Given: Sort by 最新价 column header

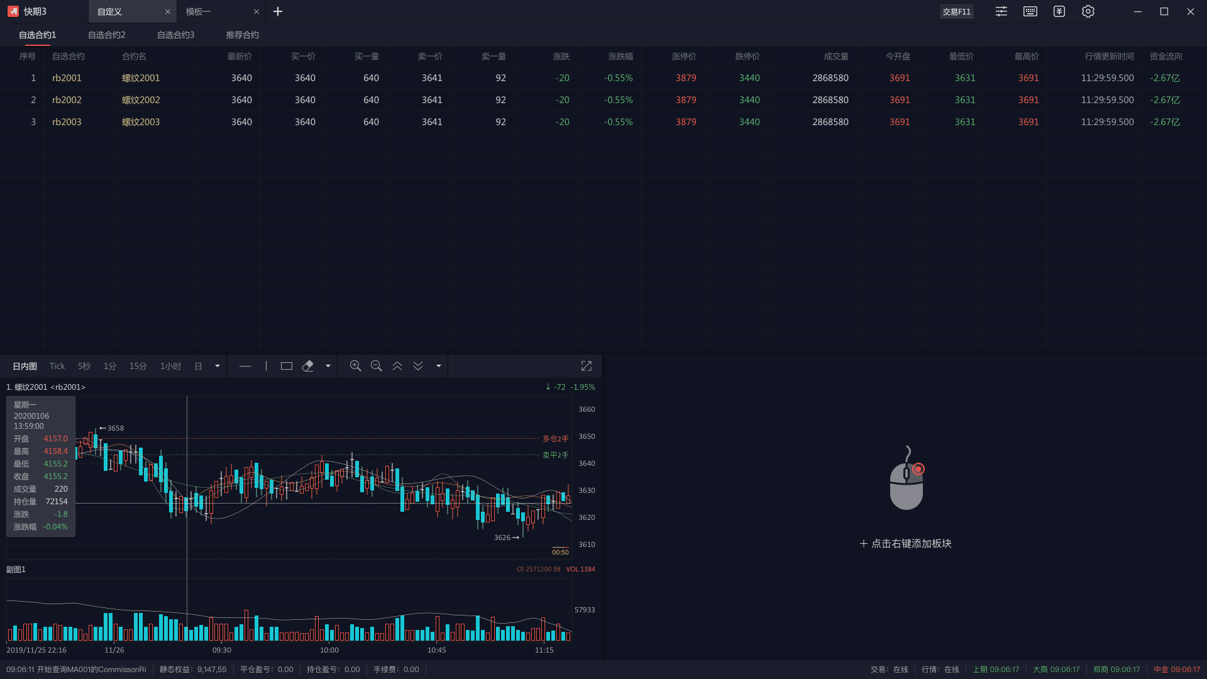Looking at the screenshot, I should 240,56.
